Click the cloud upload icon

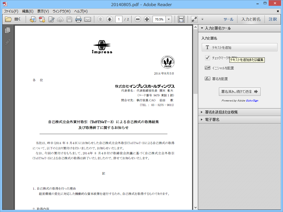60,20
